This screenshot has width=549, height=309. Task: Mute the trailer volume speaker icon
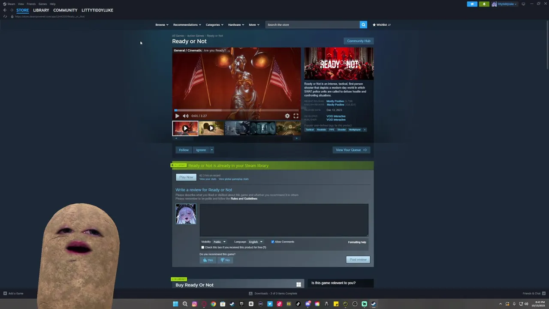(x=186, y=116)
